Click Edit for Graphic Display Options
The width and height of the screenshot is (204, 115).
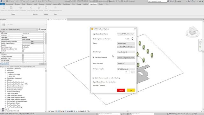point(33,43)
